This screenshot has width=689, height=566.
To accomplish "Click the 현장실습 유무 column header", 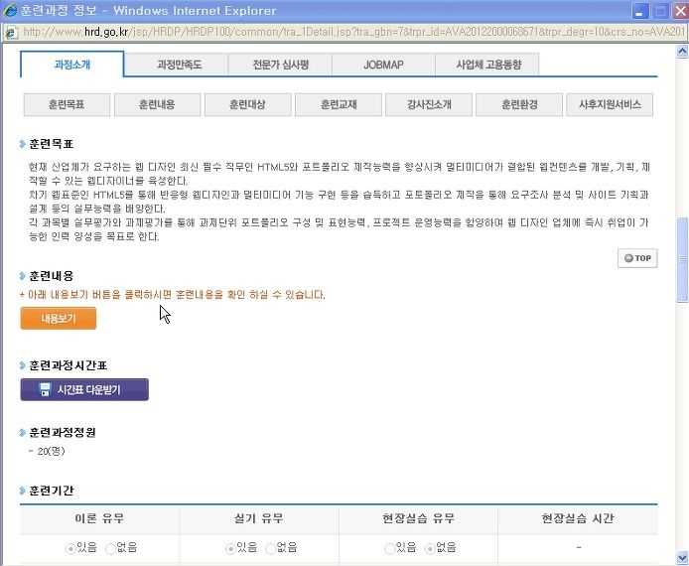I will point(418,518).
